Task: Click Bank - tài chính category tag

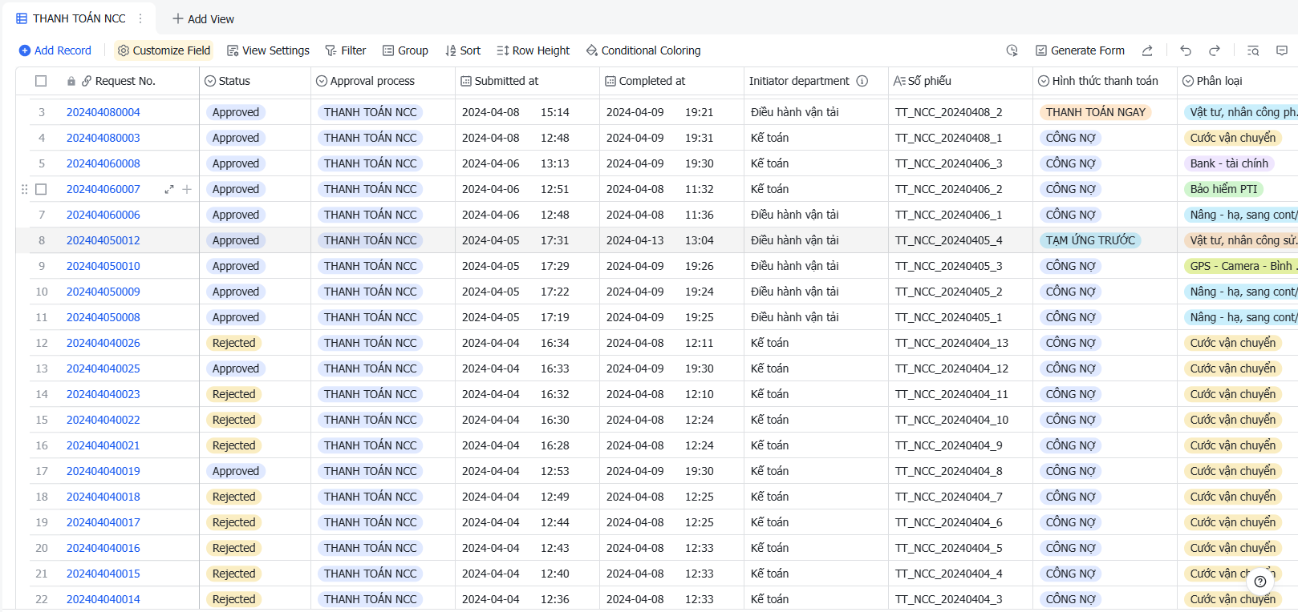Action: point(1229,163)
